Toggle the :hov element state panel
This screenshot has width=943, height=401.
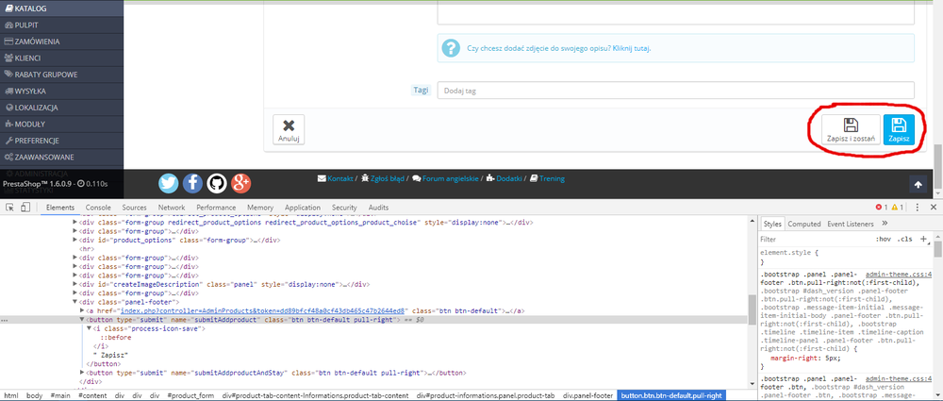[x=883, y=240]
